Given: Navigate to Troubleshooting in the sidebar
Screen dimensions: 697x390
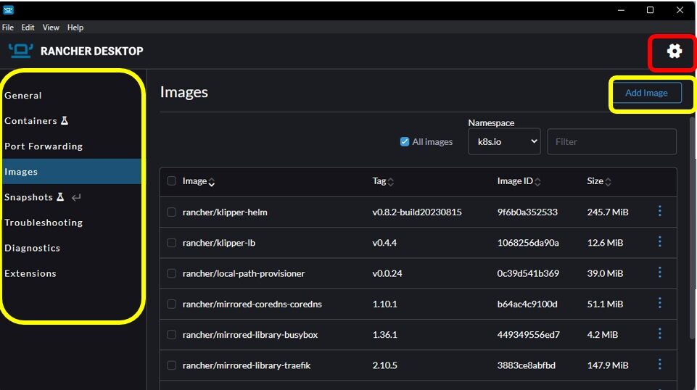Looking at the screenshot, I should (44, 223).
